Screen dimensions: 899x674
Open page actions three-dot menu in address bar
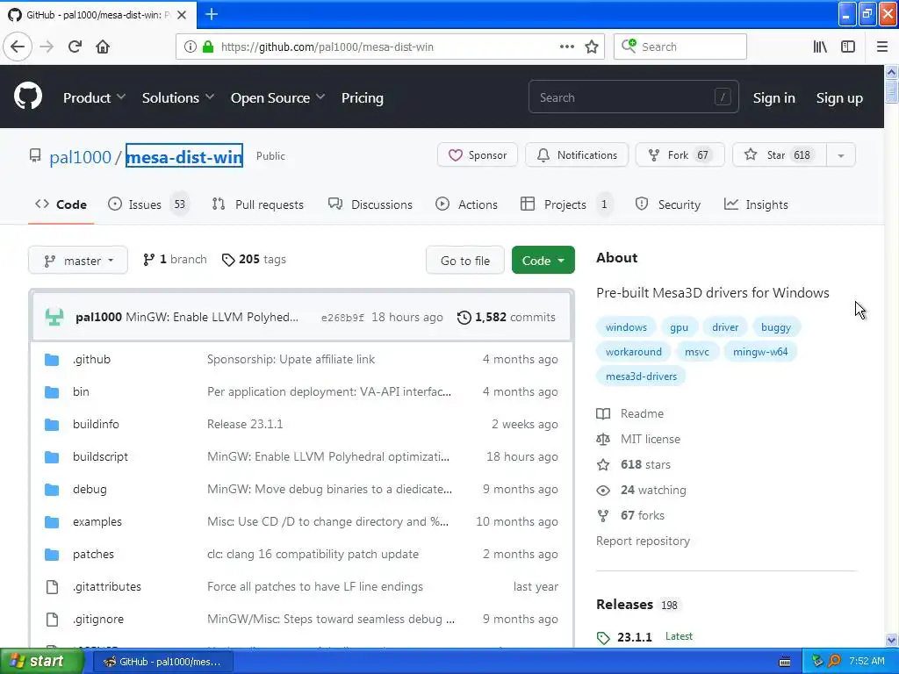click(567, 47)
